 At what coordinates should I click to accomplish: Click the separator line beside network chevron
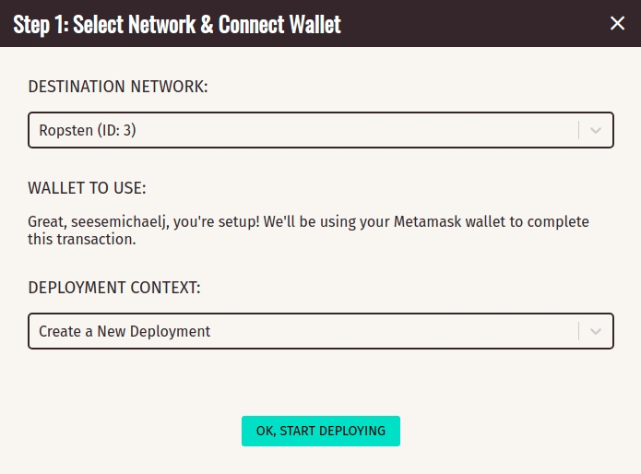pos(579,130)
